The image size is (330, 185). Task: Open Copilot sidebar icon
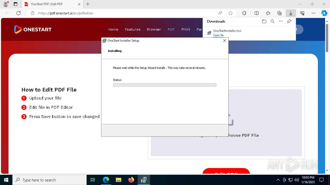pyautogui.click(x=324, y=13)
